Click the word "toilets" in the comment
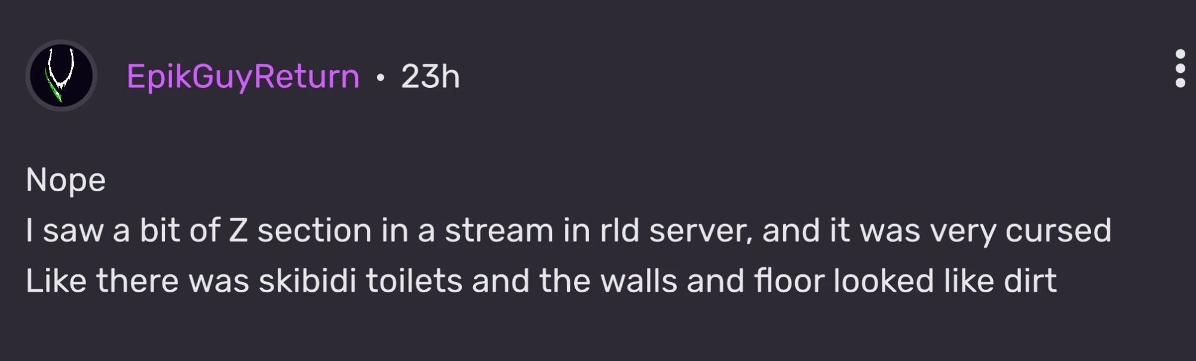 414,281
